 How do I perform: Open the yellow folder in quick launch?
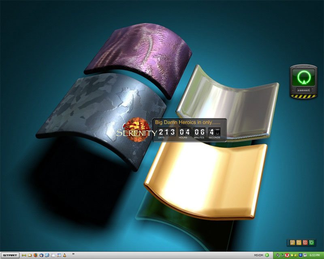click(x=30, y=255)
